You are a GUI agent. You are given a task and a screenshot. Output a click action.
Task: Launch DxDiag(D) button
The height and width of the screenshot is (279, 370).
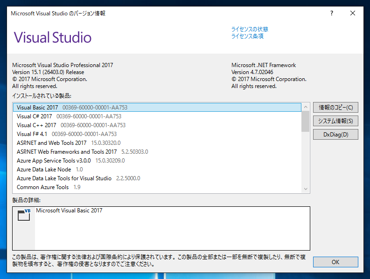[x=335, y=134]
